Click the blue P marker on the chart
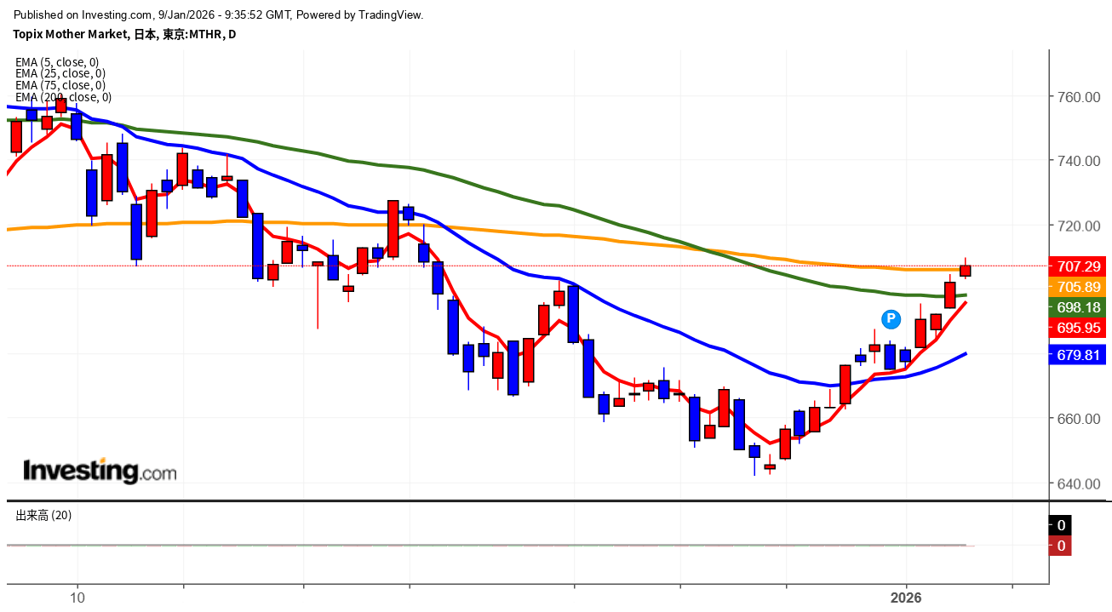1112x612 pixels. click(891, 319)
